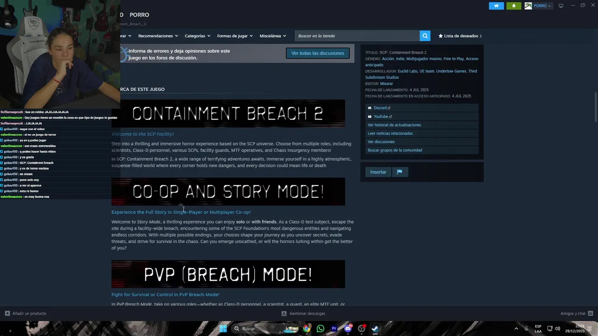598x336 pixels.
Task: Switch to Big Picture mode icon
Action: [x=561, y=6]
